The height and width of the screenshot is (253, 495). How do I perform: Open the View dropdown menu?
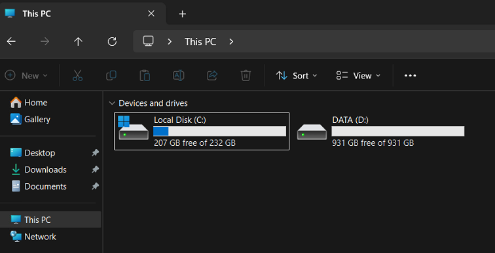tap(358, 76)
